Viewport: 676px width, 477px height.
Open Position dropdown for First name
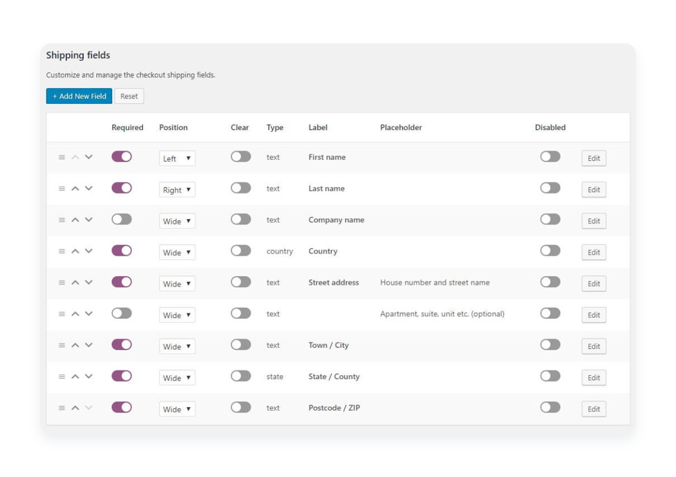click(x=177, y=158)
